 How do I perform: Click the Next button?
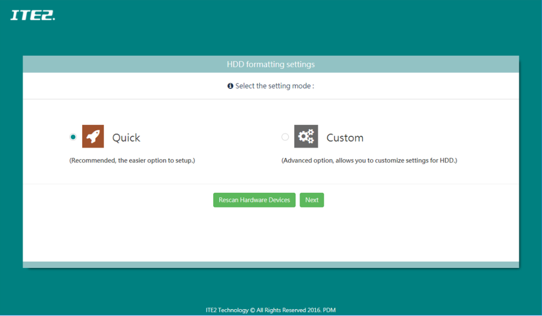pyautogui.click(x=312, y=200)
